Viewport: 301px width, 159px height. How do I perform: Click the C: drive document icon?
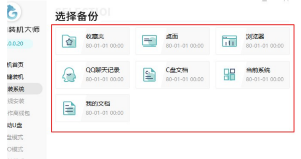[149, 75]
